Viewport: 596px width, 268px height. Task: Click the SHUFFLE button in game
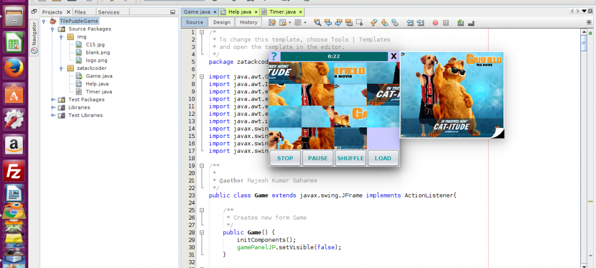click(x=351, y=158)
